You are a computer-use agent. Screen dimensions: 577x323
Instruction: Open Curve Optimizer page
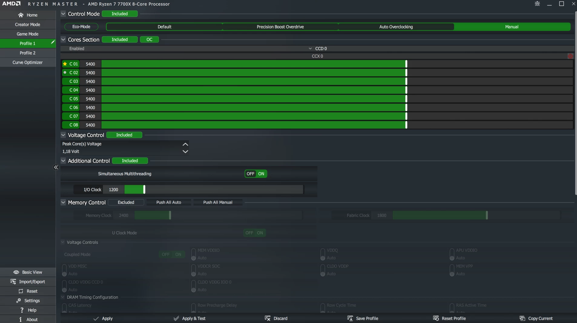click(28, 62)
